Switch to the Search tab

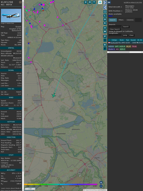point(113,20)
